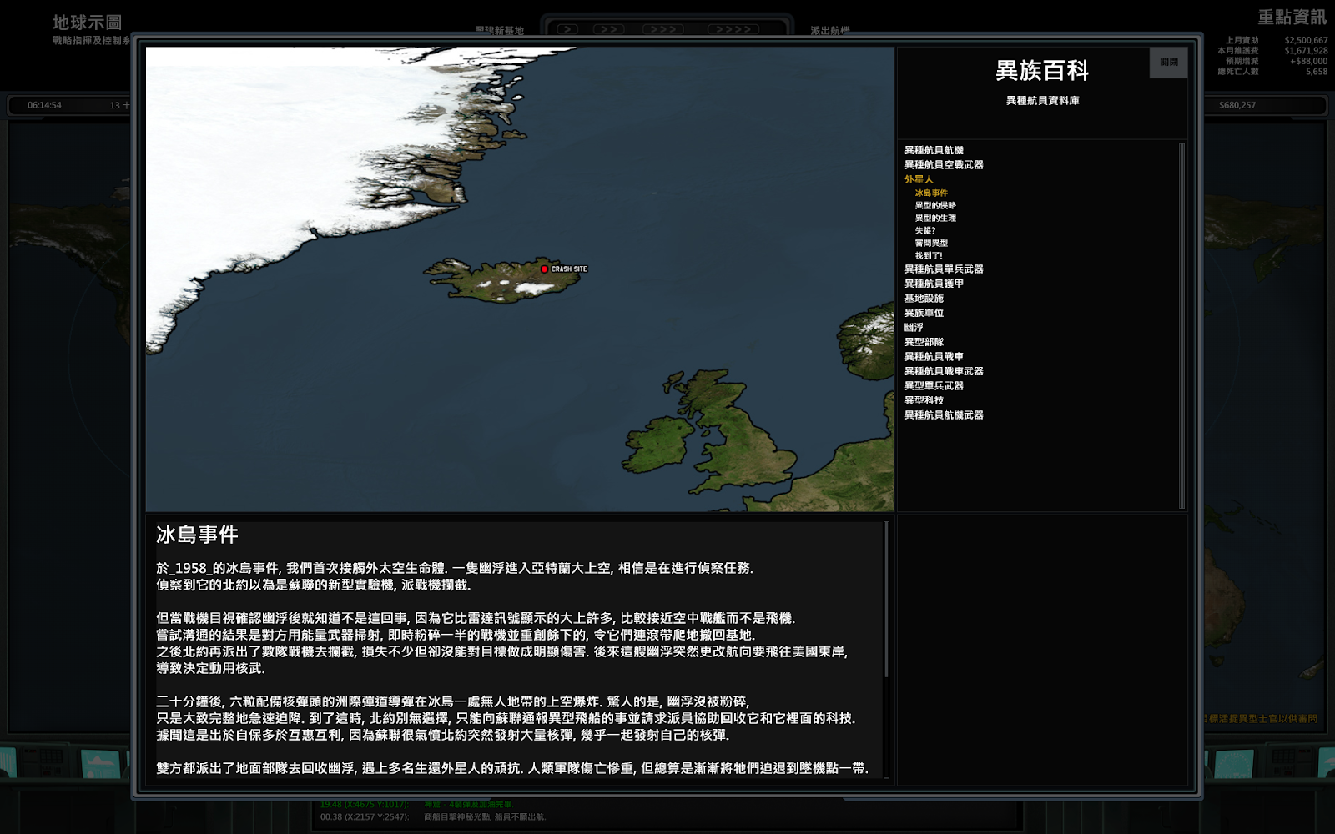Open the 找到了! entry
The height and width of the screenshot is (834, 1335).
[929, 255]
